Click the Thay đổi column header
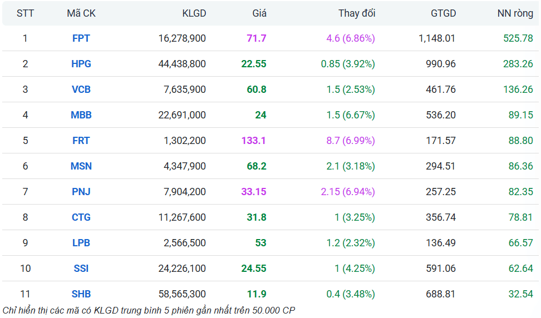This screenshot has width=541, height=318. point(357,13)
